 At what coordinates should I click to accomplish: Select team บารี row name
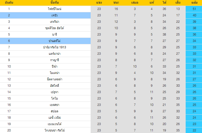pos(55,35)
